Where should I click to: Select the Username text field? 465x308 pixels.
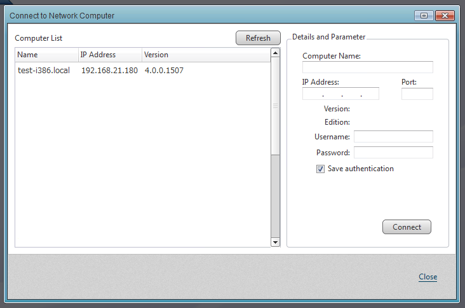(x=393, y=137)
